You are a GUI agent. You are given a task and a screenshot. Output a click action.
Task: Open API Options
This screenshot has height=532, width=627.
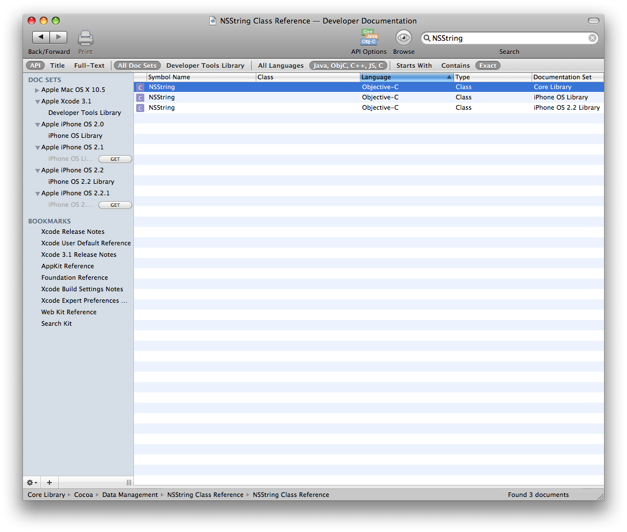(x=369, y=37)
